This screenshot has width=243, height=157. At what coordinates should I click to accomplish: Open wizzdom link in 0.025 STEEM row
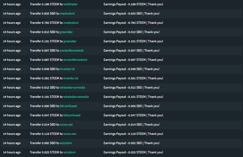pos(69,152)
